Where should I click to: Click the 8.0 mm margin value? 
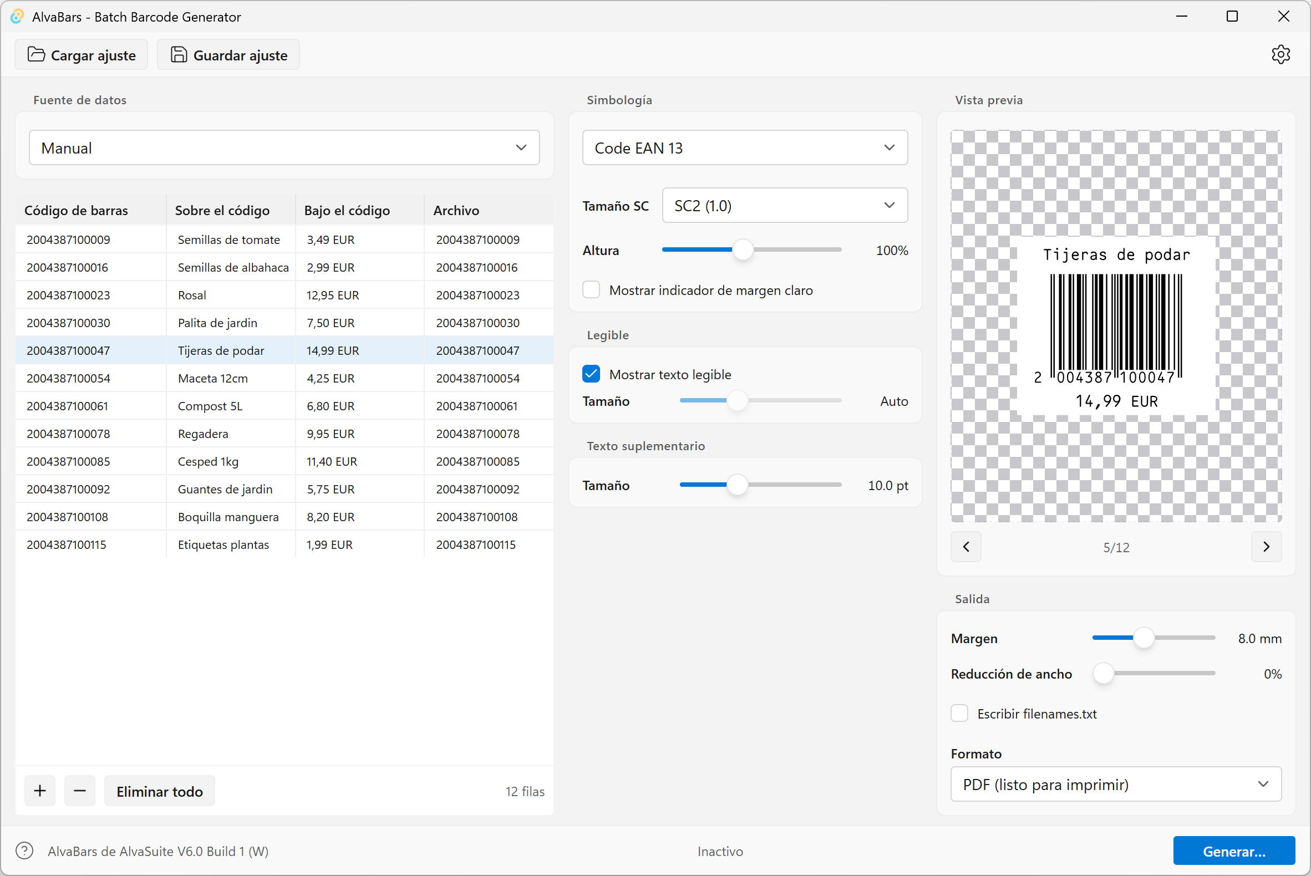point(1259,638)
